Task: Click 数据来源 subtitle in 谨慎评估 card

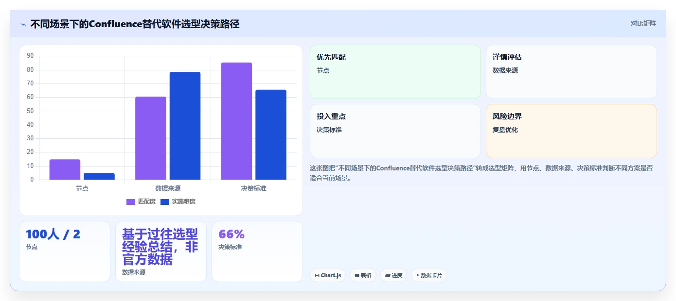Action: pos(505,70)
